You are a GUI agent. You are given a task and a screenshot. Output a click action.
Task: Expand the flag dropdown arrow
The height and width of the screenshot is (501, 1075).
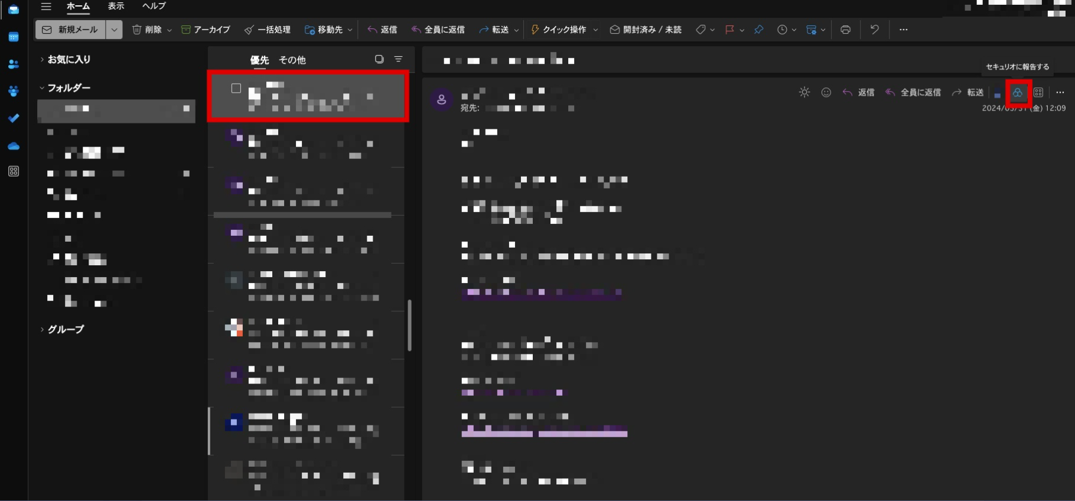point(742,30)
